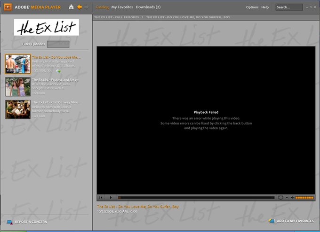Click the grey forward arrow
The image size is (320, 232).
87,7
